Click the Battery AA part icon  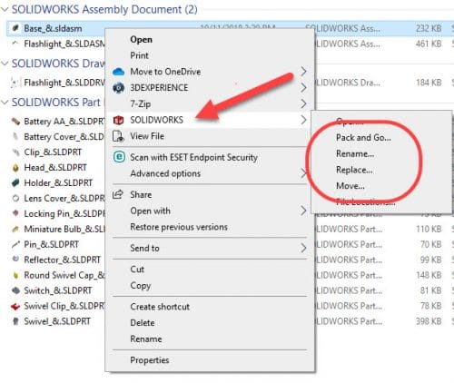tap(15, 122)
